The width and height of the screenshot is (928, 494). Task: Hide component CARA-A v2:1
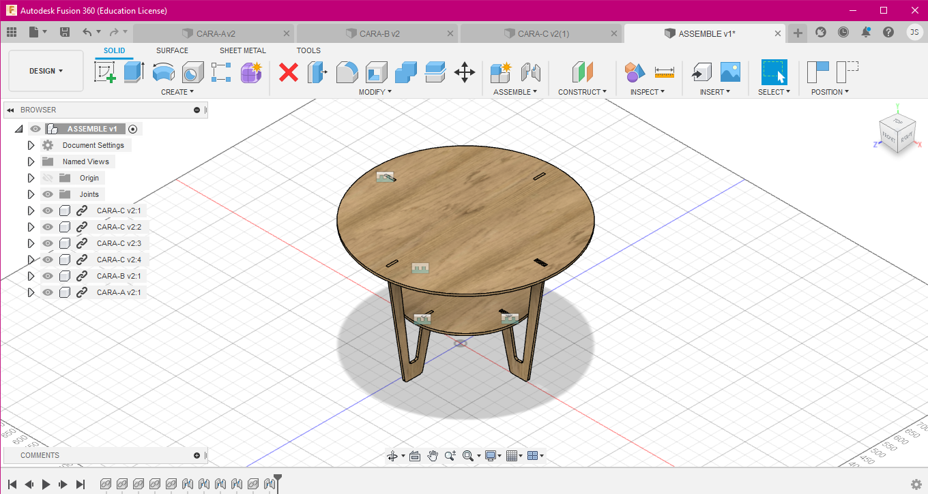pyautogui.click(x=48, y=292)
